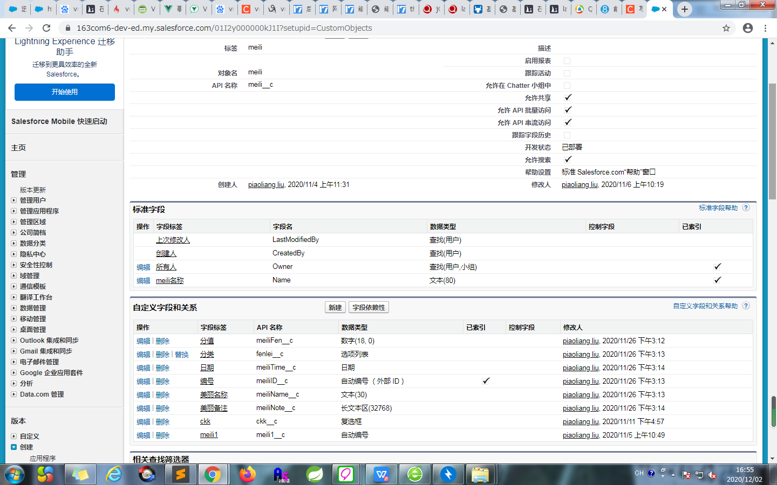Open 美丽名称 field label link
This screenshot has height=485, width=777.
pos(214,394)
